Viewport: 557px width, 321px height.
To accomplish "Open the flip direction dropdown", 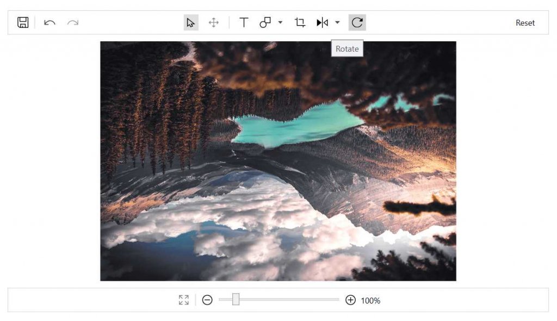I will pyautogui.click(x=337, y=22).
